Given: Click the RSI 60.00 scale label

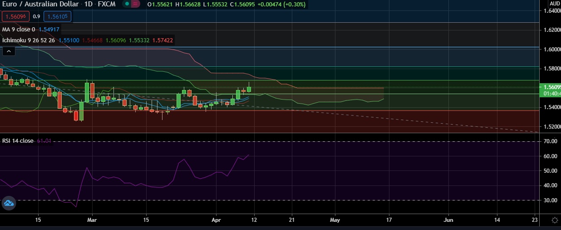Looking at the screenshot, I should click(551, 156).
